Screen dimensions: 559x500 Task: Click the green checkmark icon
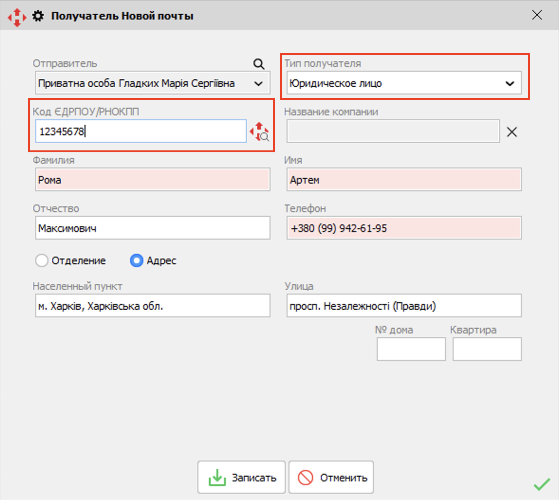click(x=541, y=484)
